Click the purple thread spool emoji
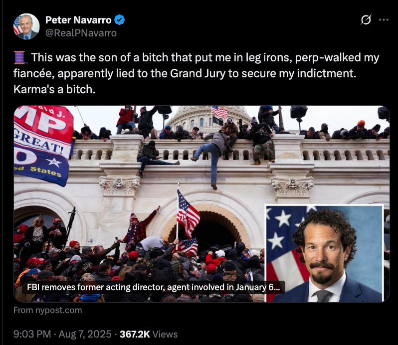 (19, 57)
